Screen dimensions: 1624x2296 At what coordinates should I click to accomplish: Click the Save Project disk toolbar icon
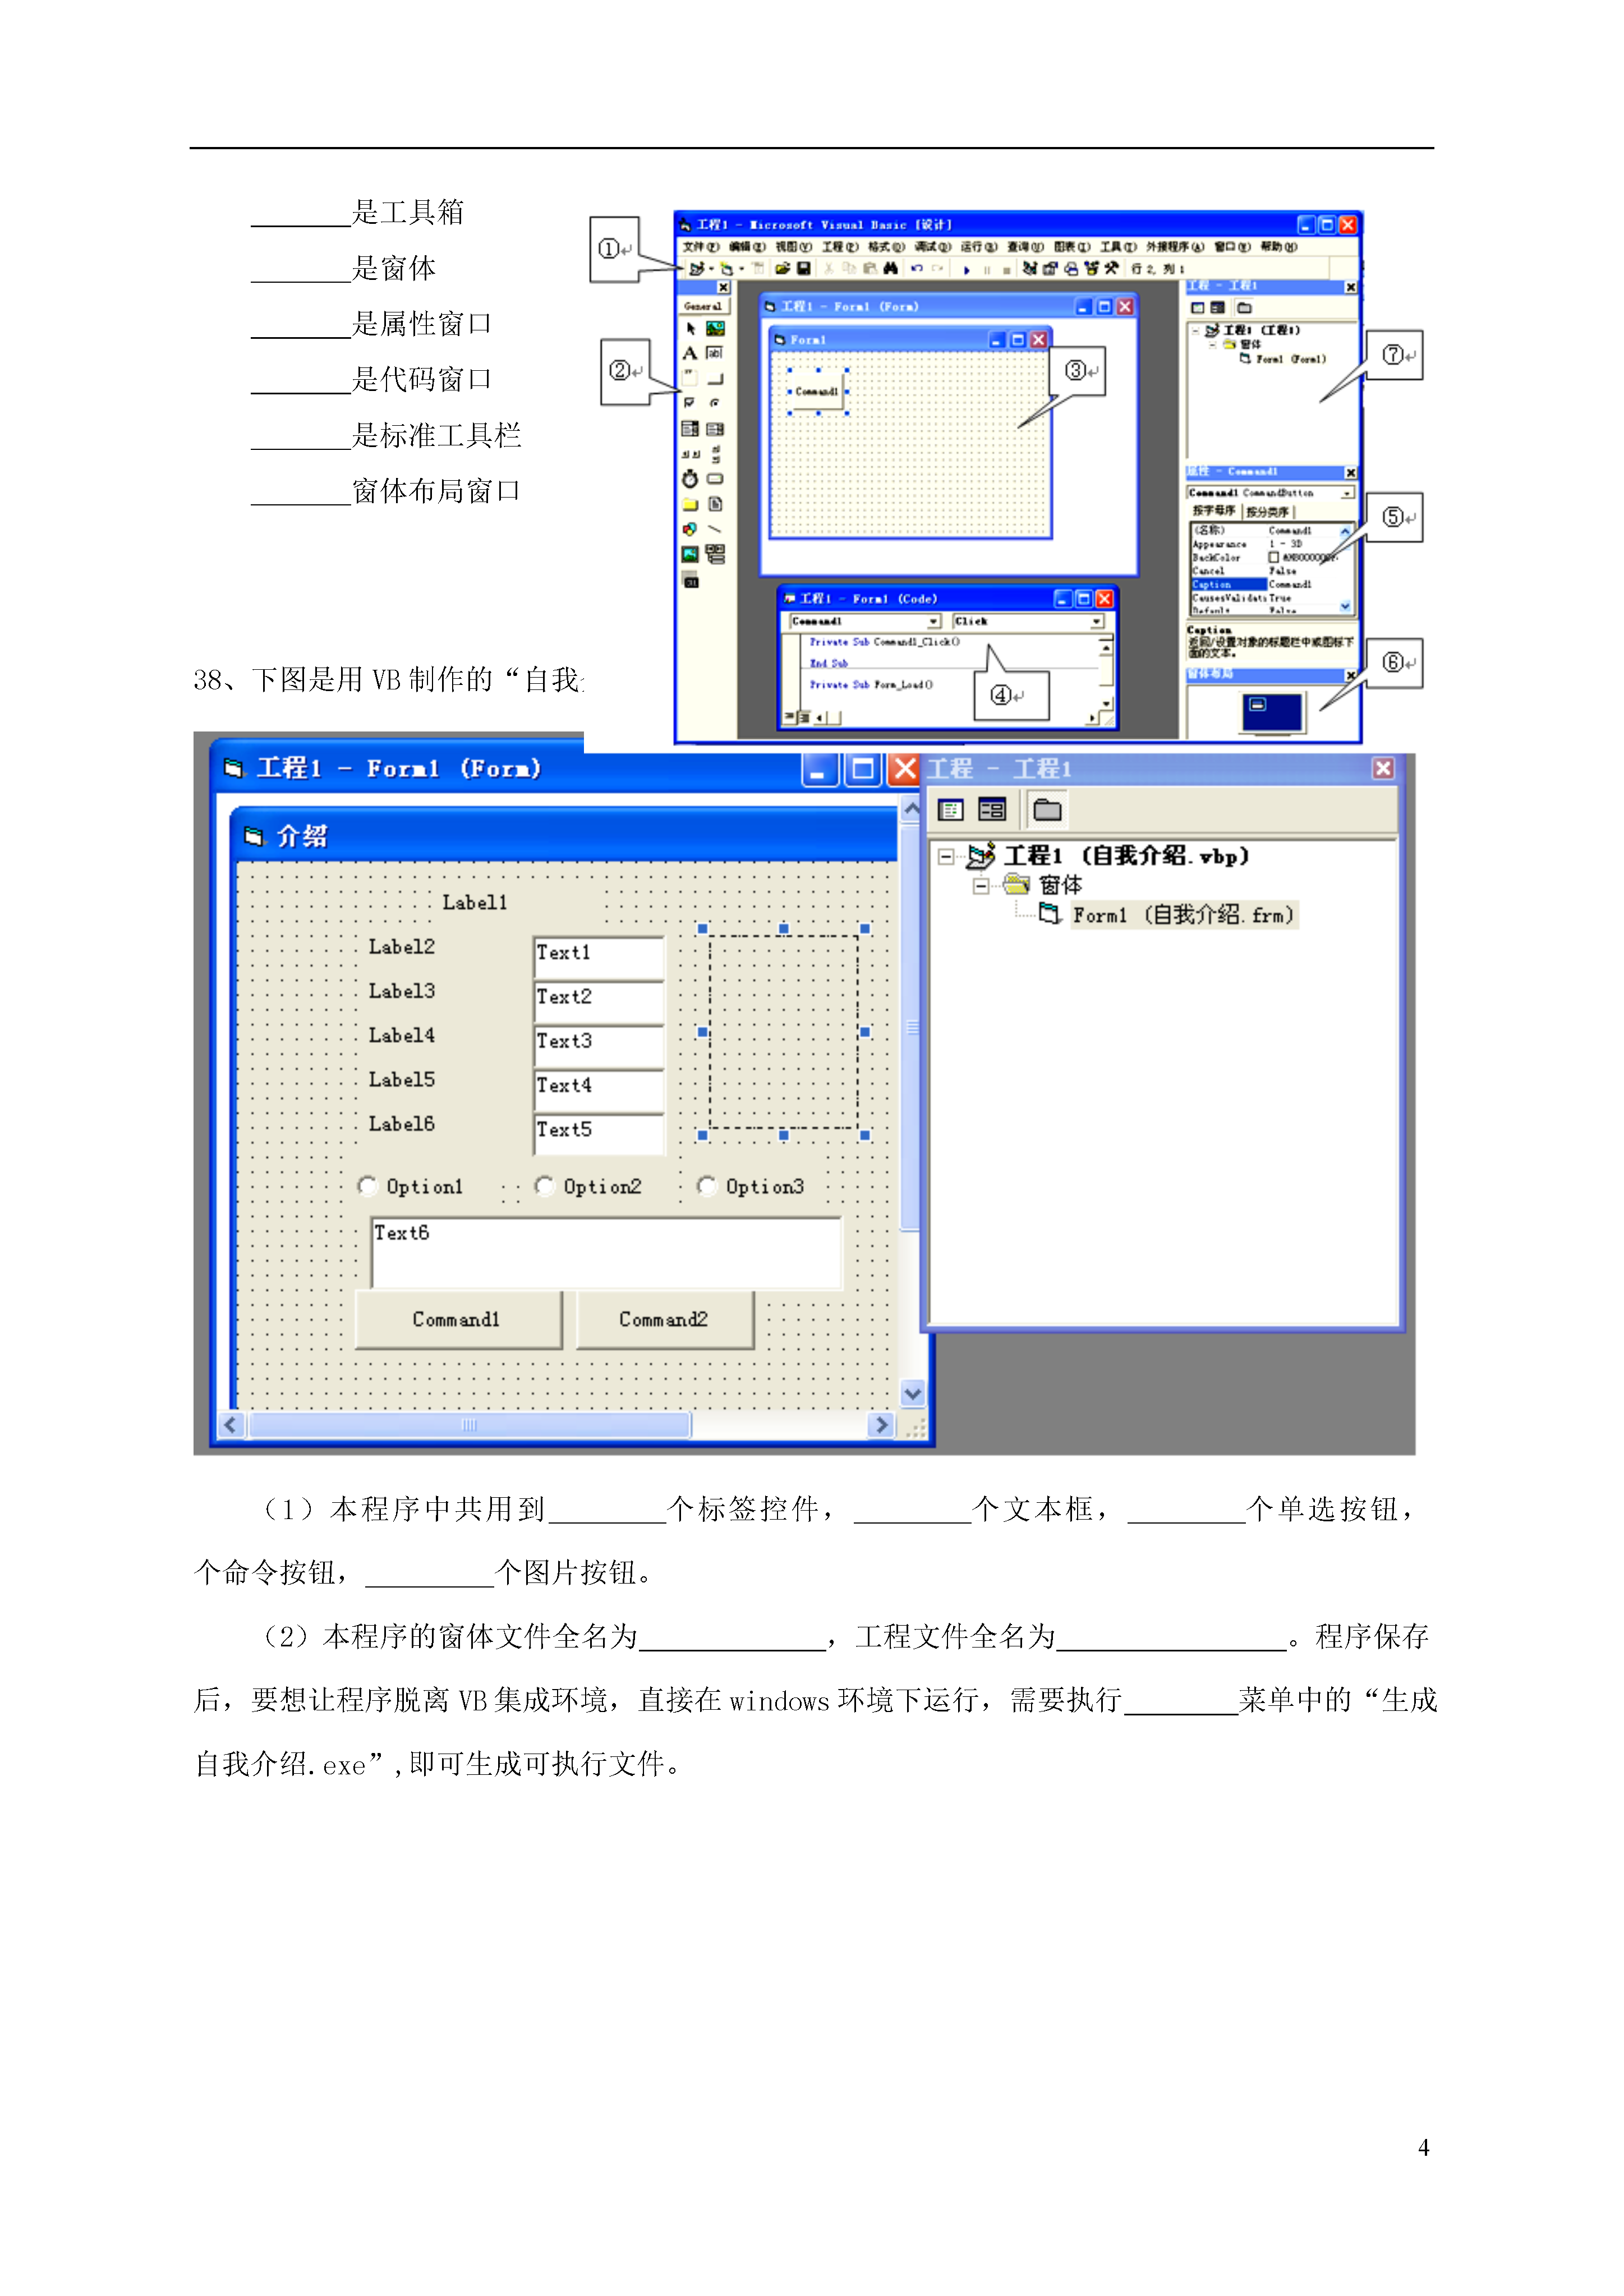(x=803, y=268)
